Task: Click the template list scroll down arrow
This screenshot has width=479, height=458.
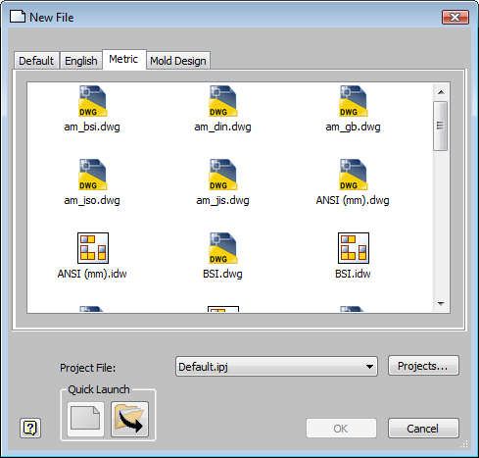Action: 441,304
